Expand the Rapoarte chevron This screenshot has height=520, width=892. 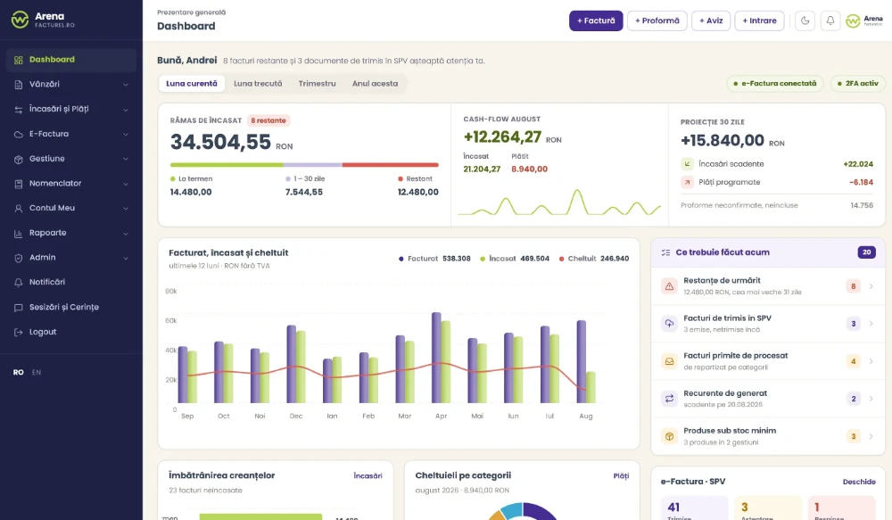[126, 234]
